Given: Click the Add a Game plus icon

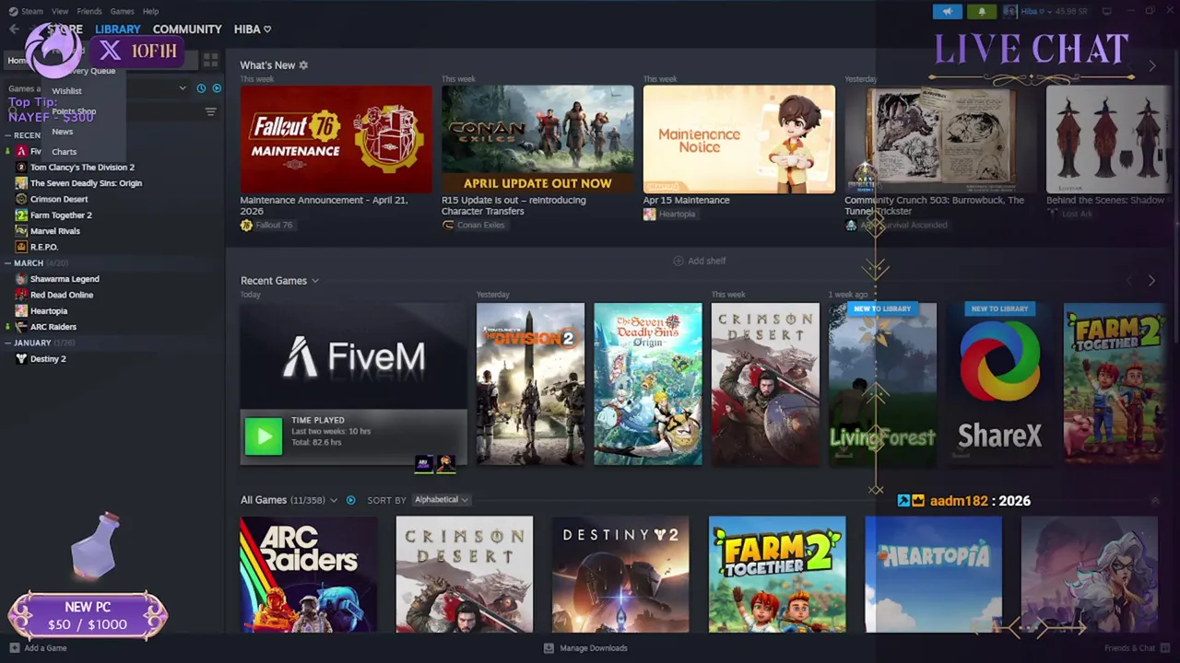Looking at the screenshot, I should [14, 648].
